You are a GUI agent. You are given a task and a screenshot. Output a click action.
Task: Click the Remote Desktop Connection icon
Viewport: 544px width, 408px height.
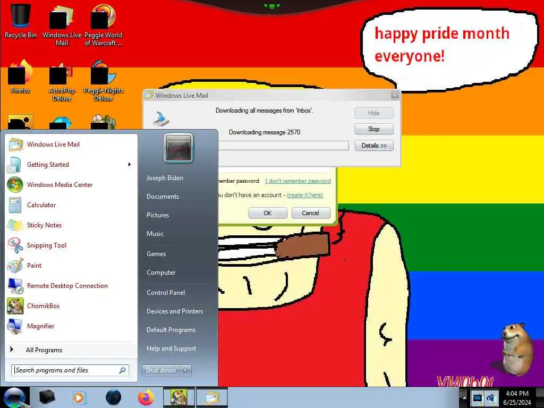tap(15, 285)
